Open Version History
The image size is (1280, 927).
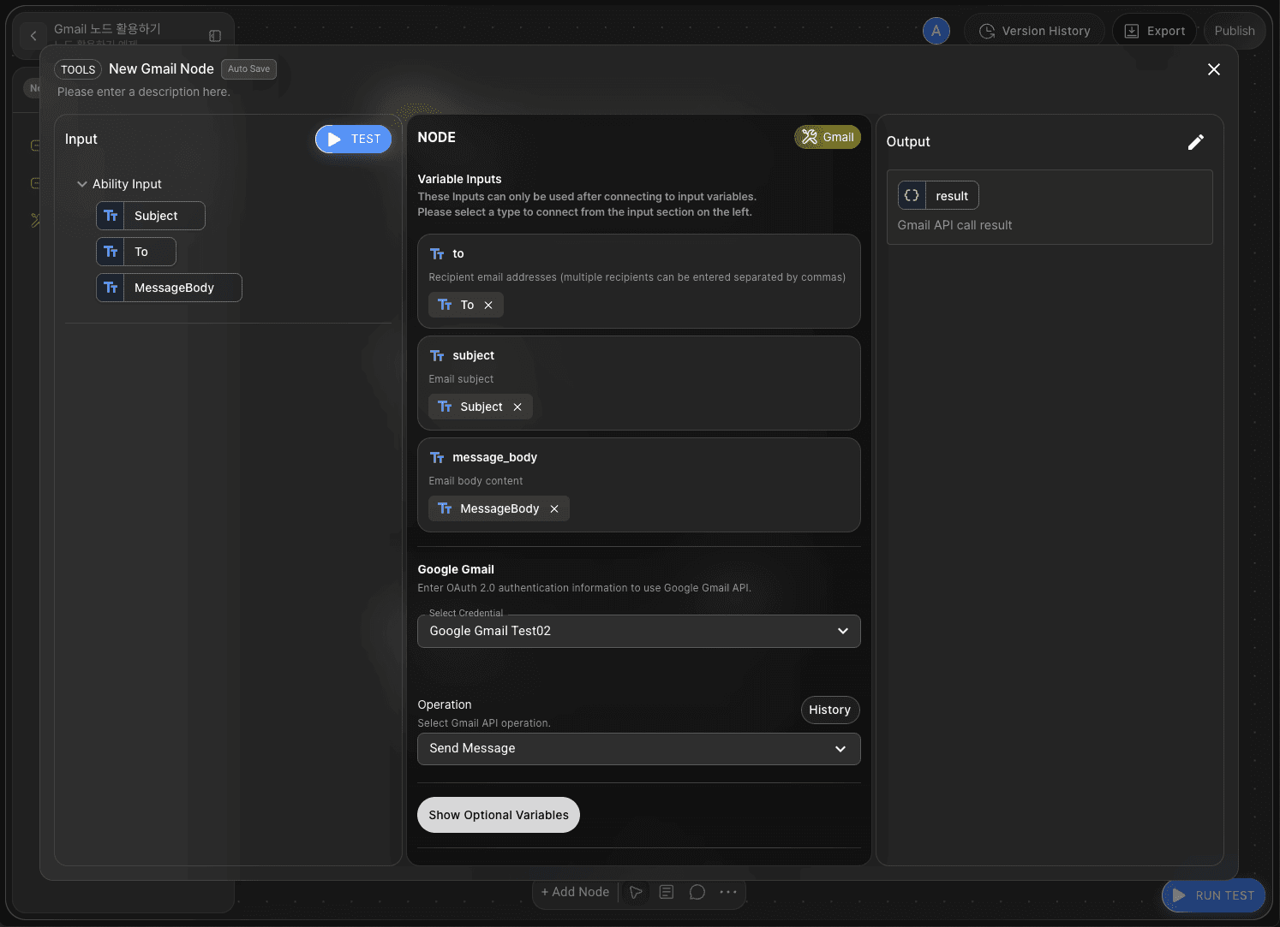click(x=1035, y=31)
